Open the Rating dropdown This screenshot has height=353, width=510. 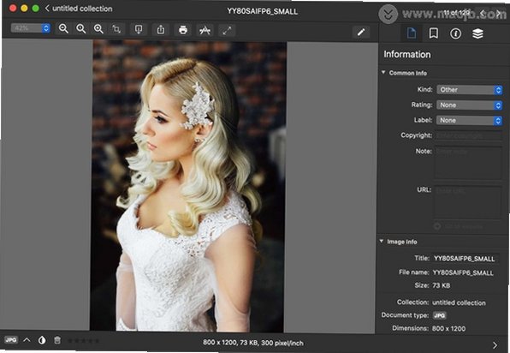[x=469, y=105]
